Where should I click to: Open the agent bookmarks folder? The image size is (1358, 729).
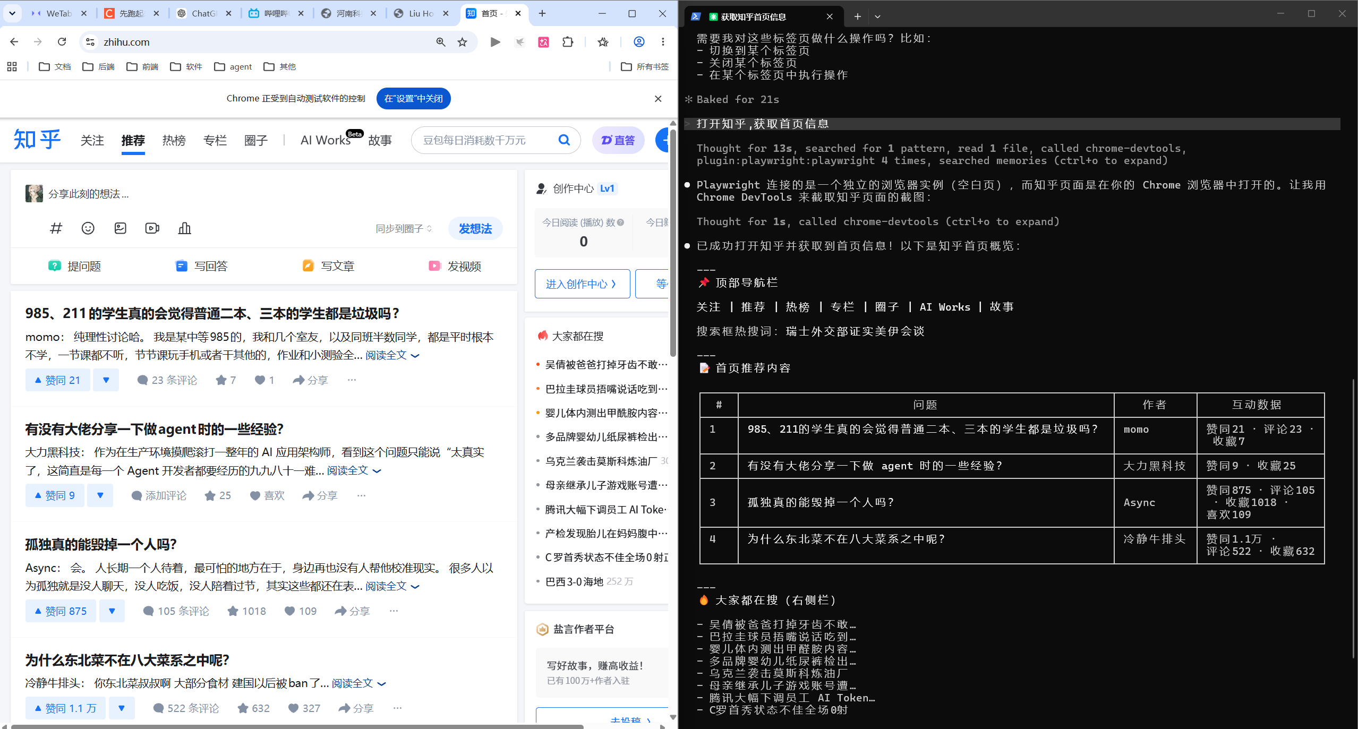tap(233, 66)
